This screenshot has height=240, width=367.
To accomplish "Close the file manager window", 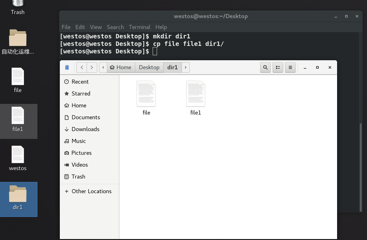I will coord(330,67).
